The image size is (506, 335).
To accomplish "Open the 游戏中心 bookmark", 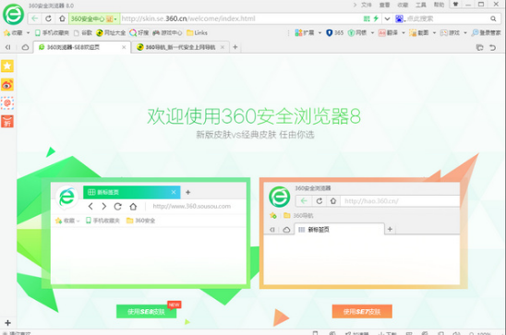I will click(x=167, y=32).
